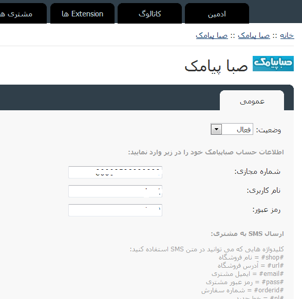302x299 pixels.
Task: Open the وضعیت dropdown showing فعال
Action: click(232, 129)
